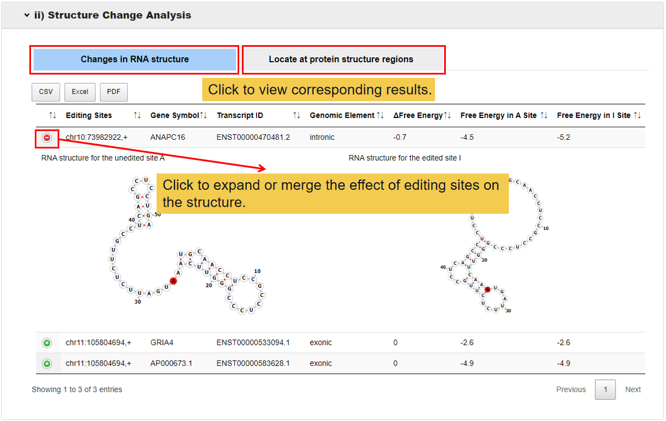Export table as CSV
Screen dimensions: 666x421
(x=46, y=92)
